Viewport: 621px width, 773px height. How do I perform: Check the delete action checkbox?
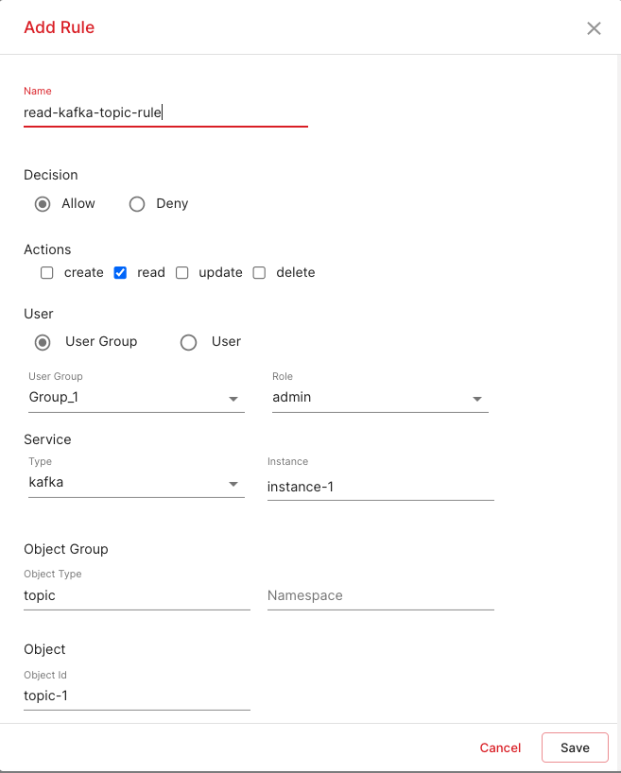(259, 273)
